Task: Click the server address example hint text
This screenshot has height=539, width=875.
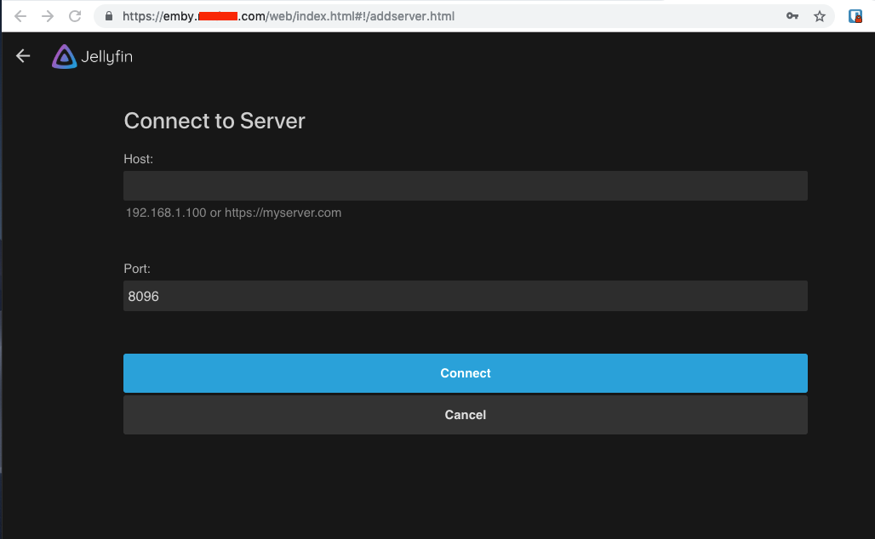Action: 232,213
